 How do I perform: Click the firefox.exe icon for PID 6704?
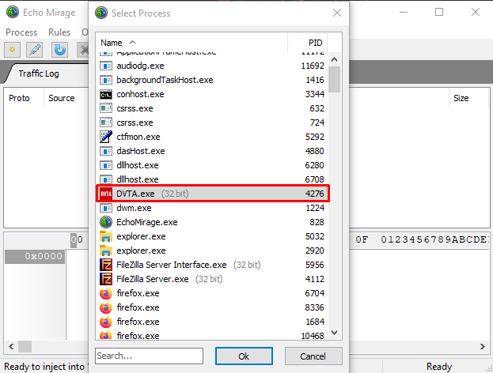click(x=106, y=293)
